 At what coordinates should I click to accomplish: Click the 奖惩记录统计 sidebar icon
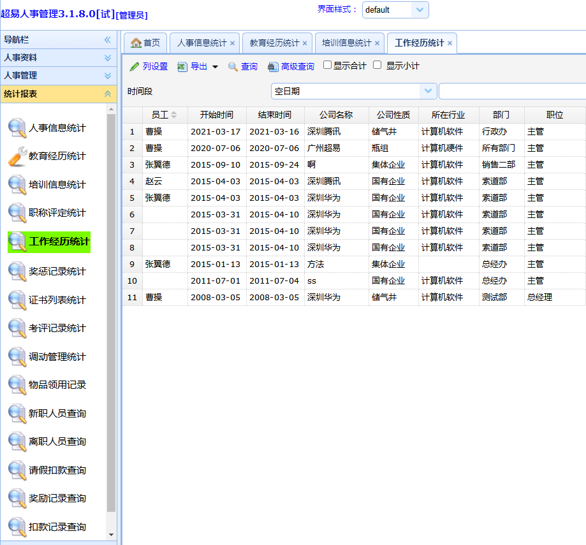17,272
